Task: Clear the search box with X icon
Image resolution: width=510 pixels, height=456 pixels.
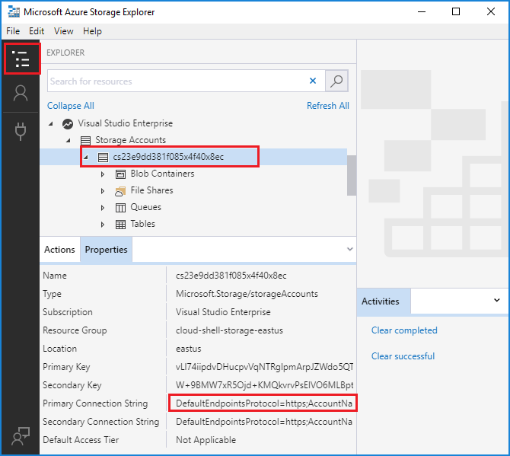Action: [313, 81]
